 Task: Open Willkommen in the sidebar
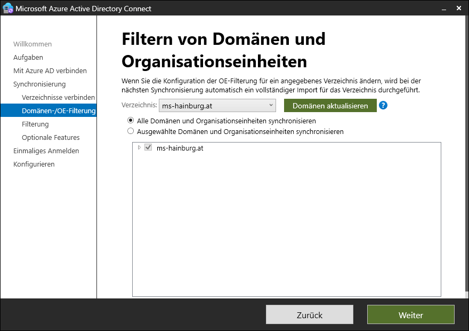(x=33, y=44)
